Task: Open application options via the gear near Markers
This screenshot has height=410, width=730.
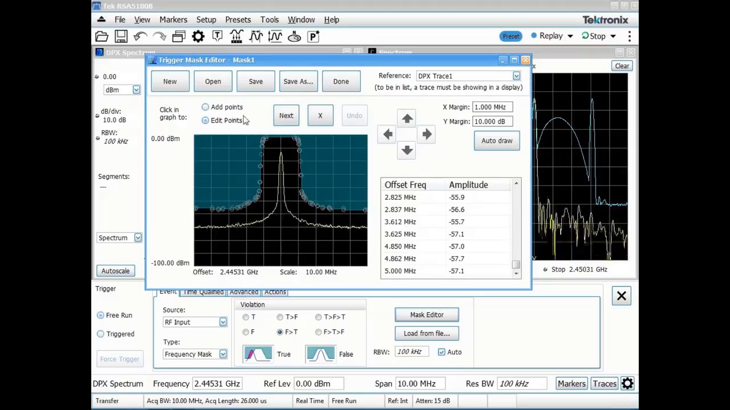Action: tap(627, 383)
